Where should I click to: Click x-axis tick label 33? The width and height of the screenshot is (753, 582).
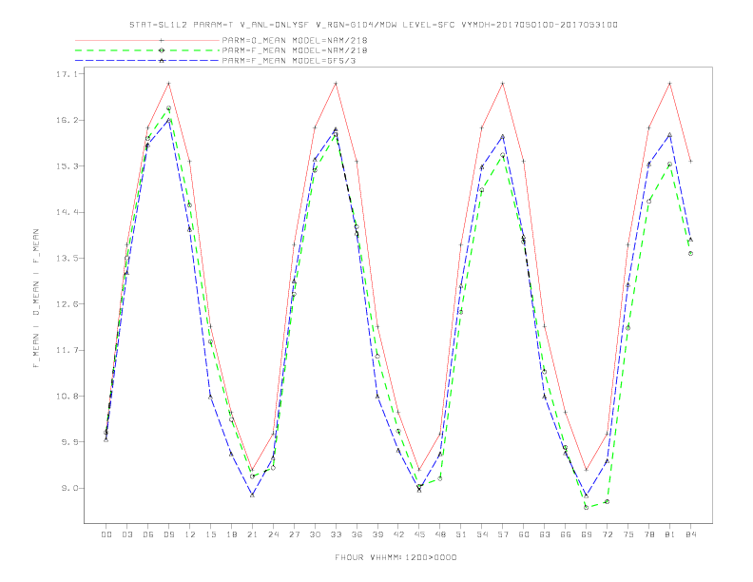(336, 534)
